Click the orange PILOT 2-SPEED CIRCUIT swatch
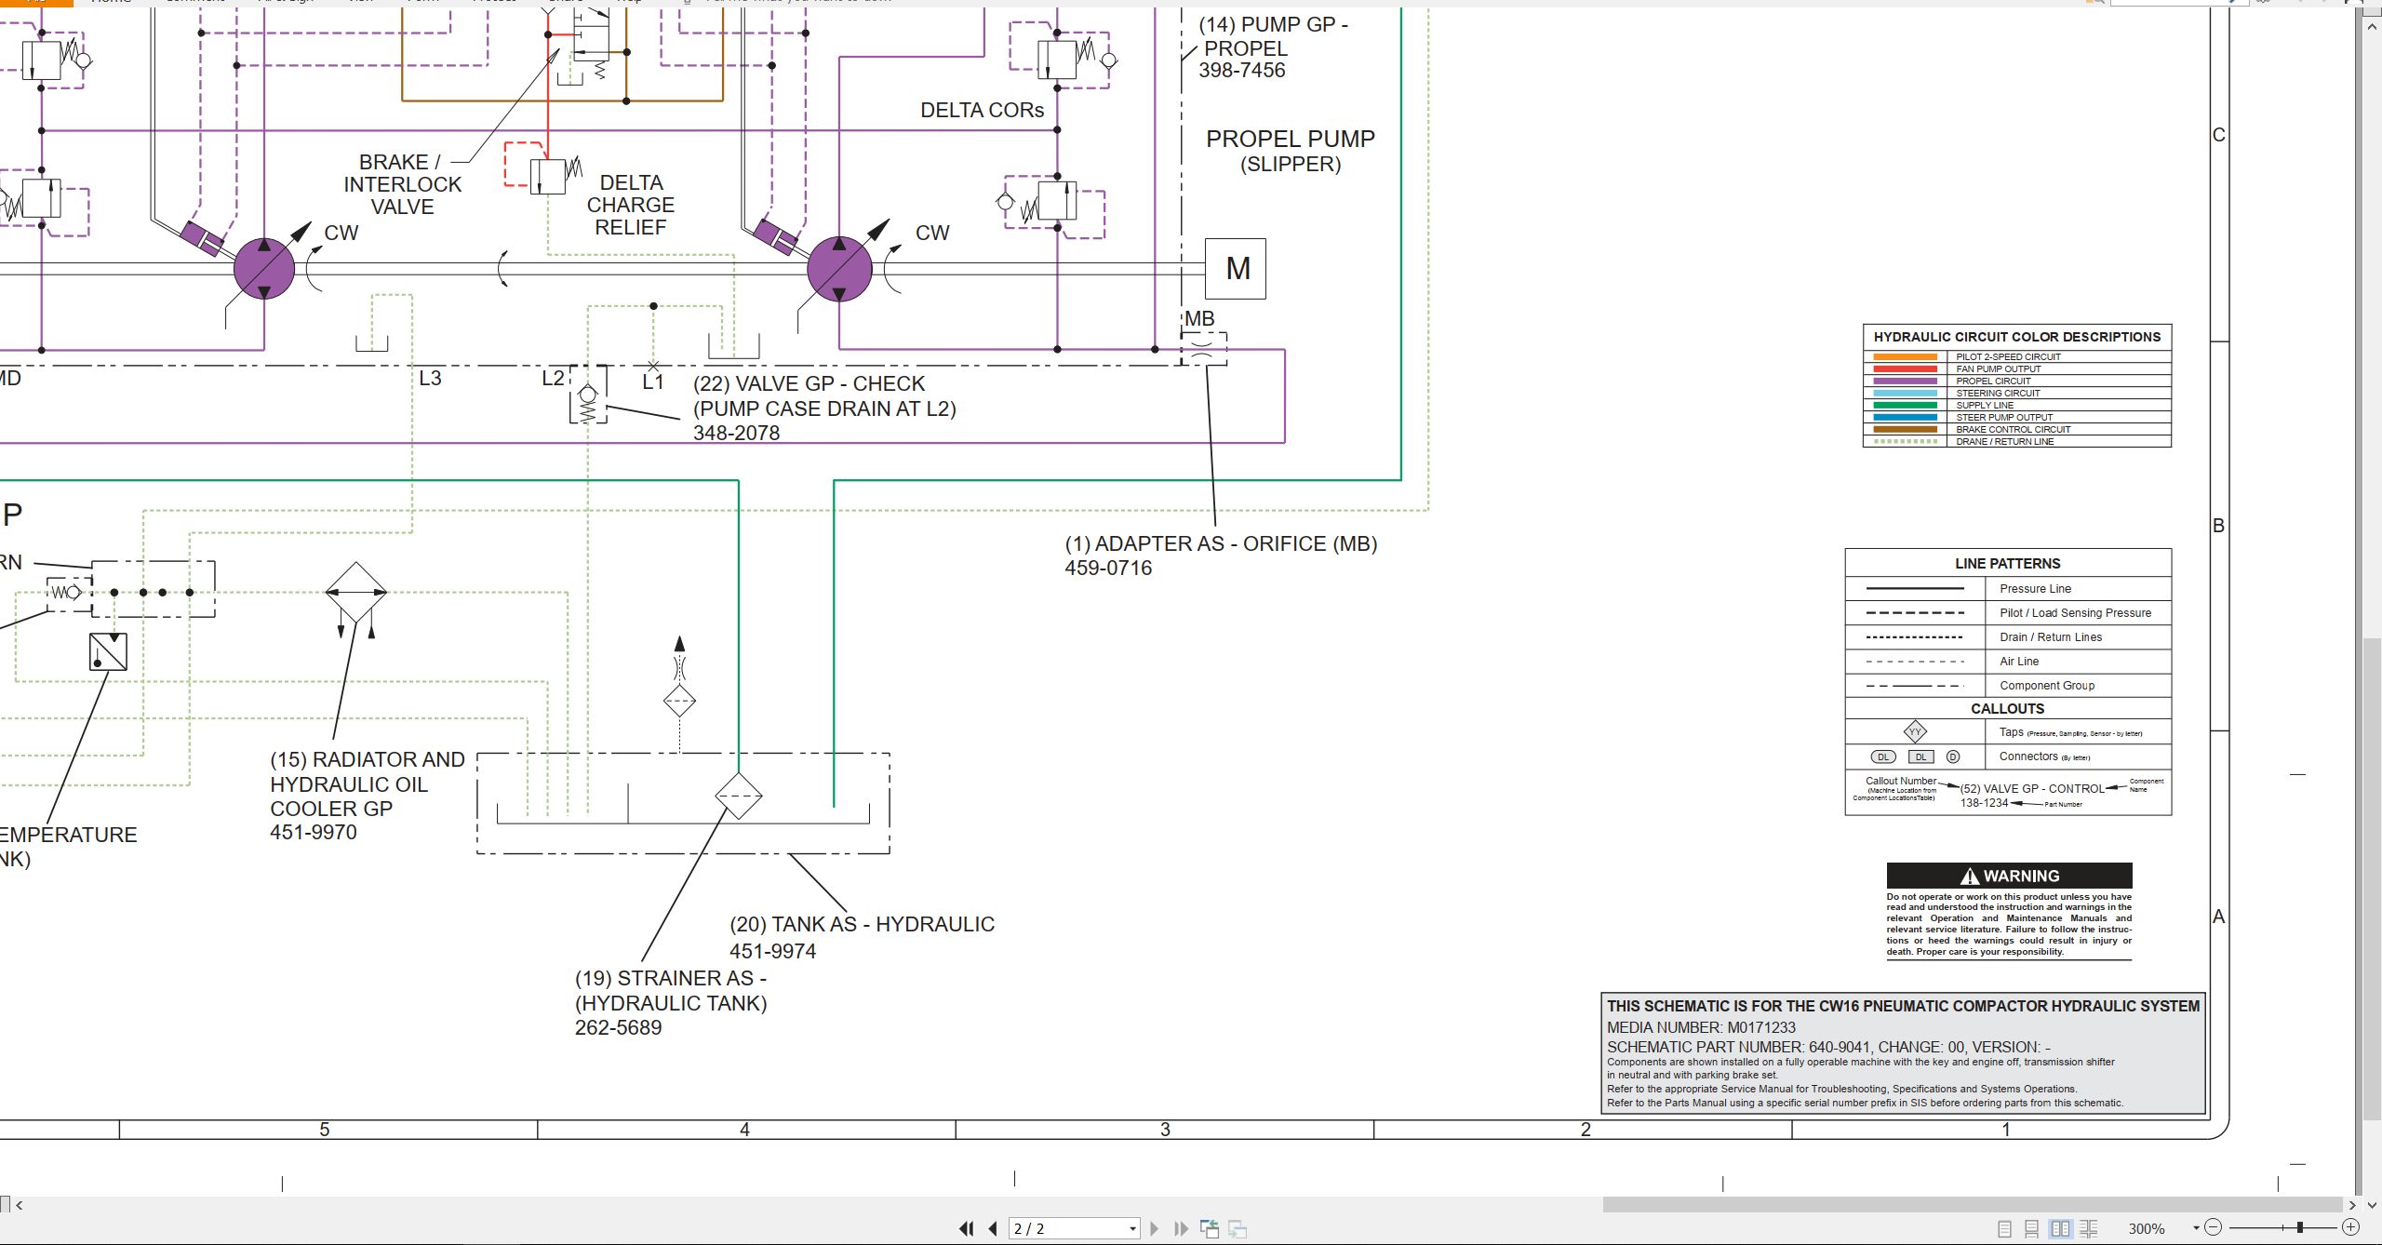2382x1245 pixels. point(1905,357)
